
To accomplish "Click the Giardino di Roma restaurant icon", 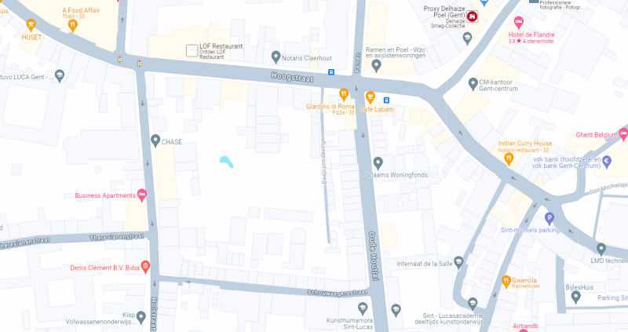I will click(x=344, y=95).
